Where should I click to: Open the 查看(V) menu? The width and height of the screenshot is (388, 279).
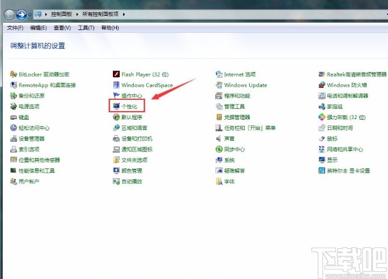pyautogui.click(x=62, y=28)
